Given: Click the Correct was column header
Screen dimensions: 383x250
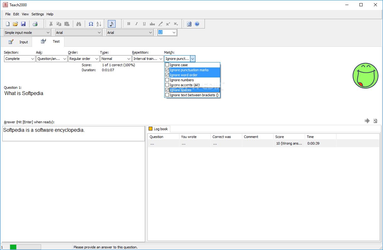Looking at the screenshot, I should click(x=226, y=137).
